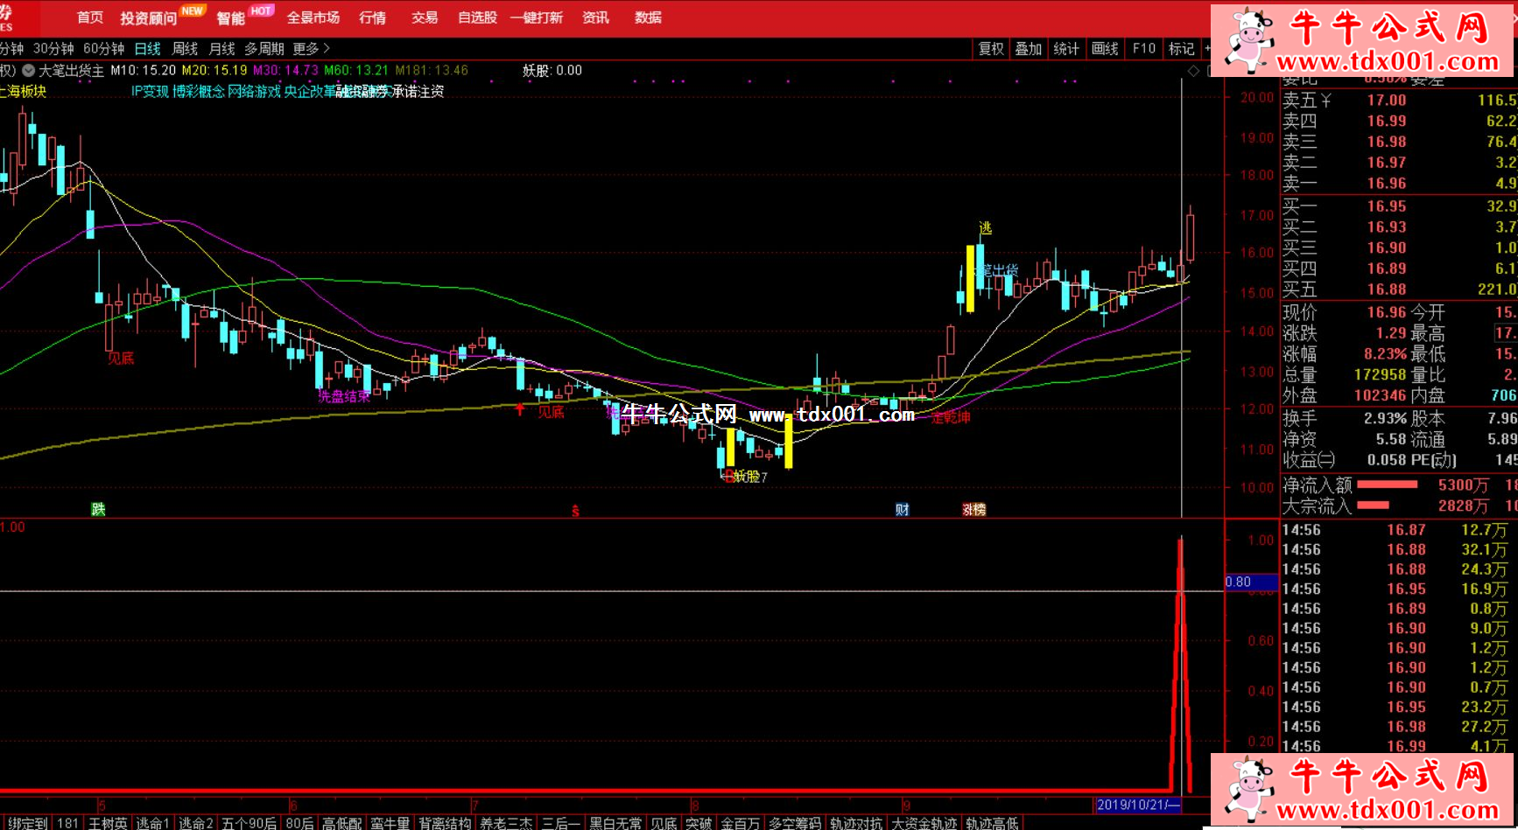This screenshot has height=830, width=1518.
Task: Select the 五个90后 indicator tab
Action: 249,823
